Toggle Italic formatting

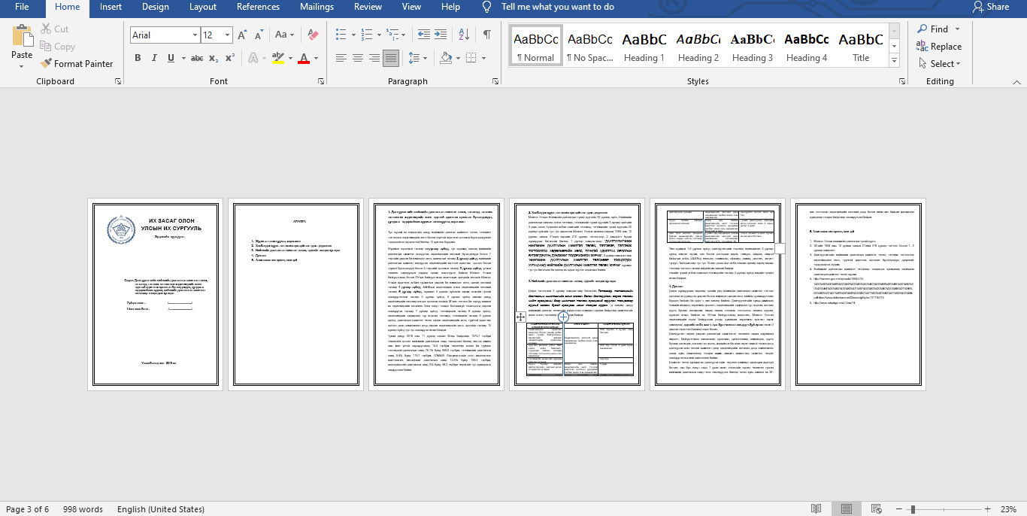click(154, 58)
